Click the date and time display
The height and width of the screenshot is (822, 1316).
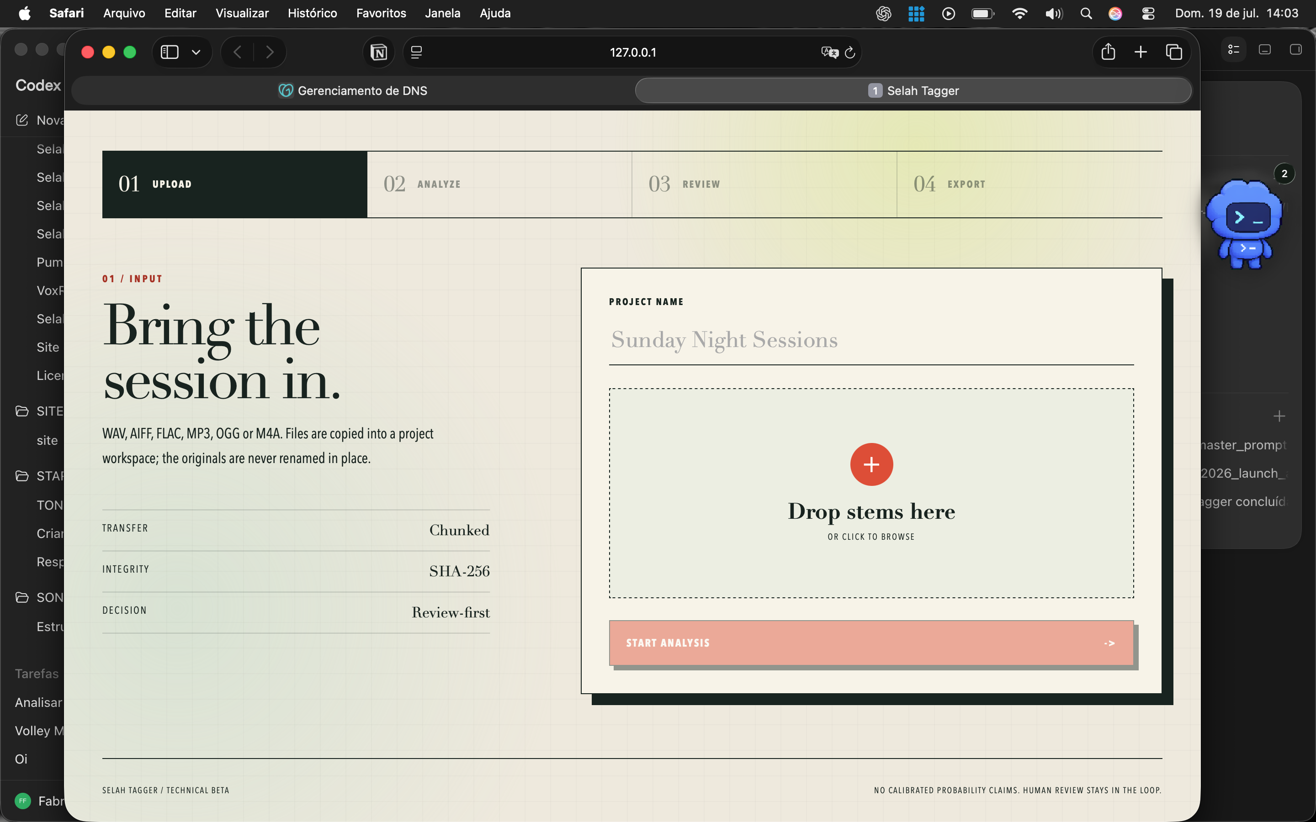click(1236, 13)
